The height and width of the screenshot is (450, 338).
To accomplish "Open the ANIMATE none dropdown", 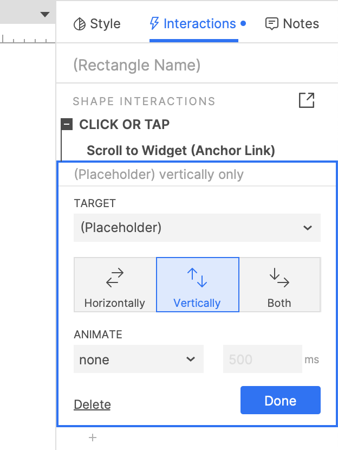I will tap(138, 359).
